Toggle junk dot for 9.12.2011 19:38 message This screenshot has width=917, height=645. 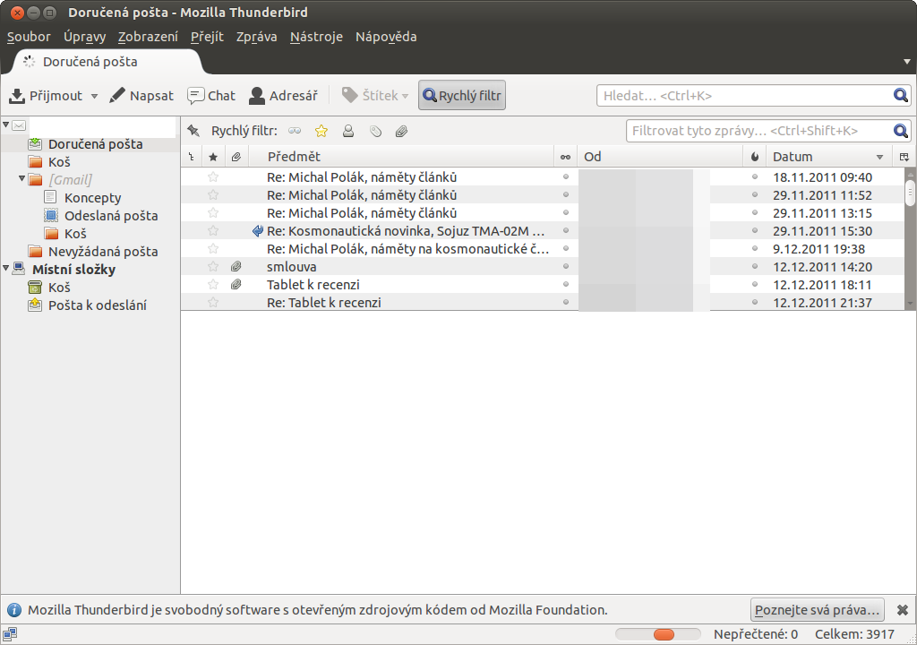(x=754, y=248)
